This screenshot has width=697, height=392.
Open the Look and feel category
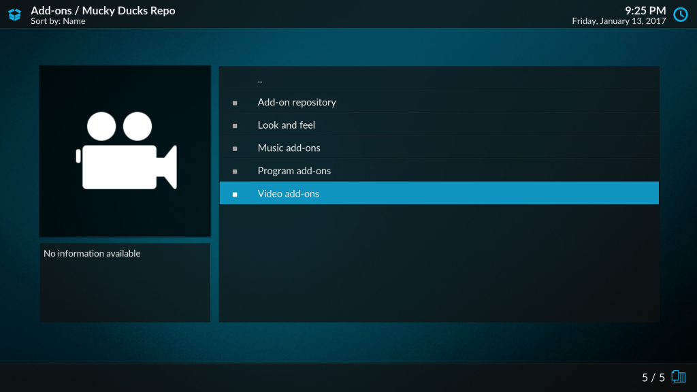pos(286,125)
